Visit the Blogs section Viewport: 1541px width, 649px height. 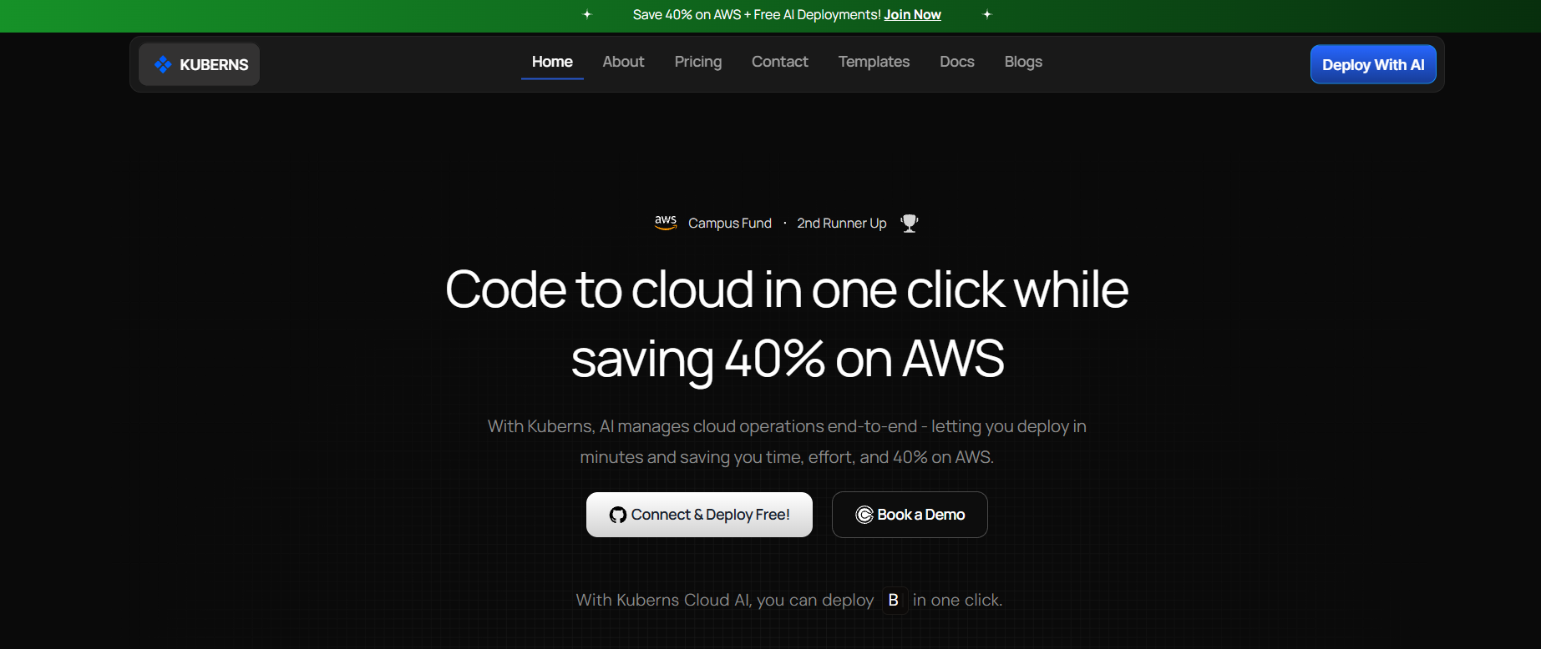(1023, 62)
